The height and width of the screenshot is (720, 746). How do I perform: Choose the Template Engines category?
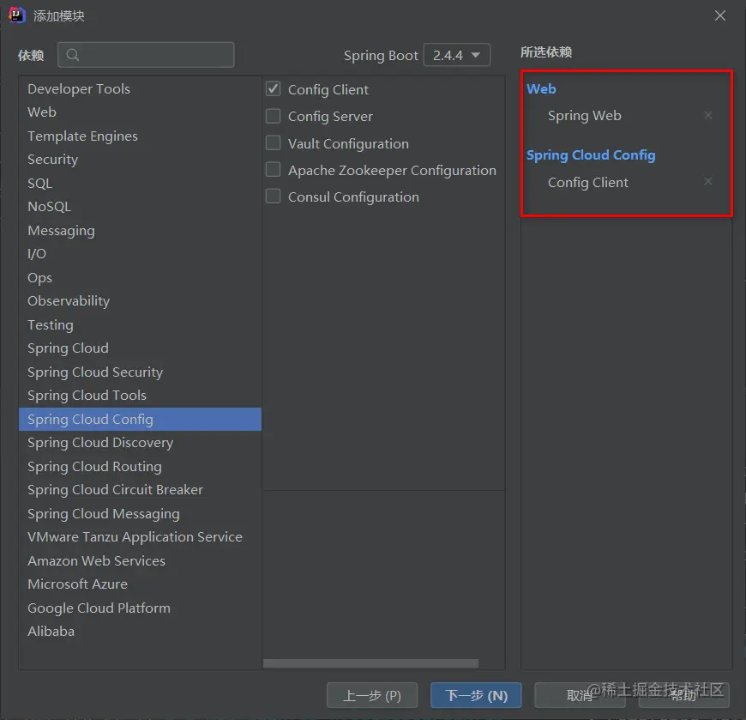pyautogui.click(x=140, y=136)
